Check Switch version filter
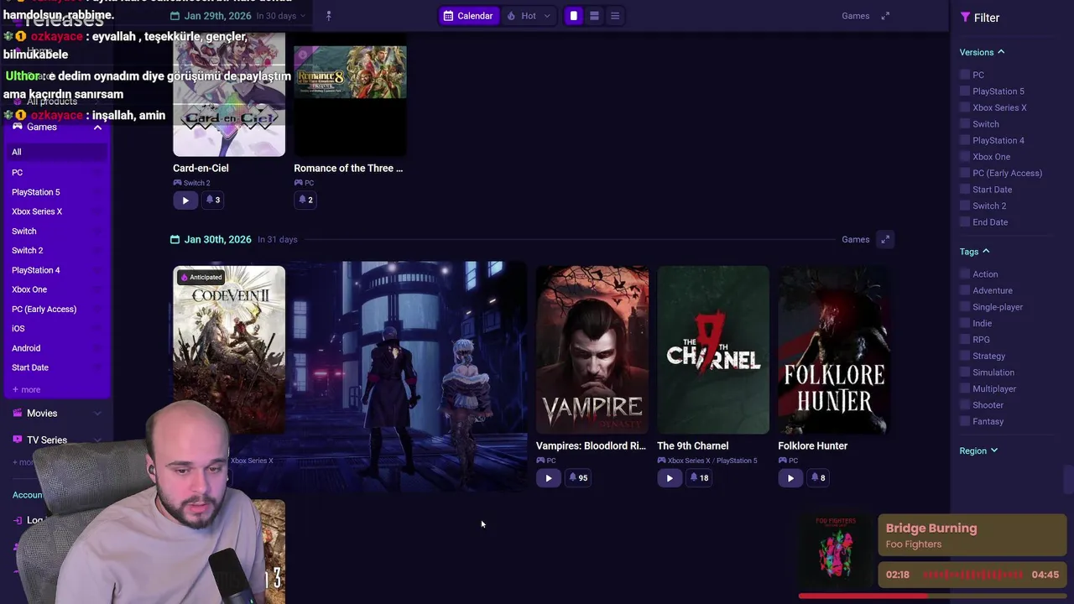 (x=965, y=124)
